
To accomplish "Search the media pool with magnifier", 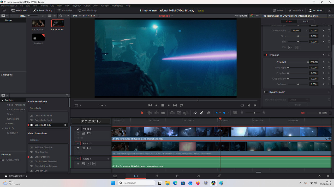I will pyautogui.click(x=61, y=16).
